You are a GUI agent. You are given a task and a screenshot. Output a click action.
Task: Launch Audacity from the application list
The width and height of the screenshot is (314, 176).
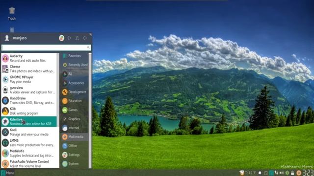pos(29,58)
